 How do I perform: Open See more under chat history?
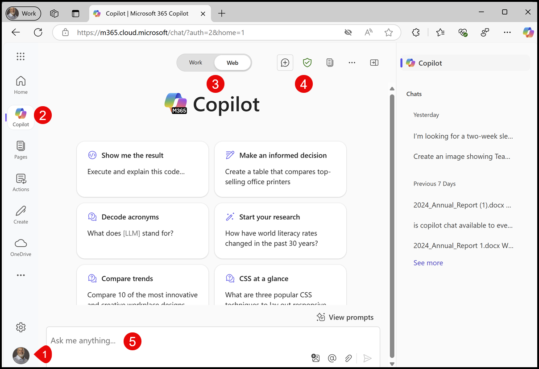point(428,262)
